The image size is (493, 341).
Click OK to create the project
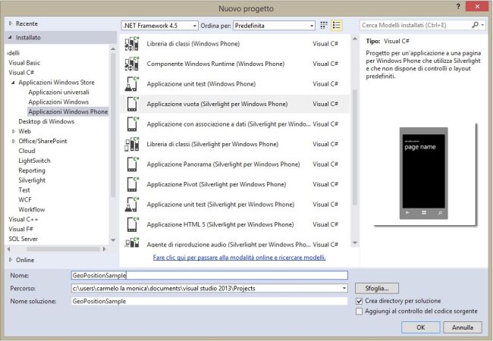click(x=421, y=327)
